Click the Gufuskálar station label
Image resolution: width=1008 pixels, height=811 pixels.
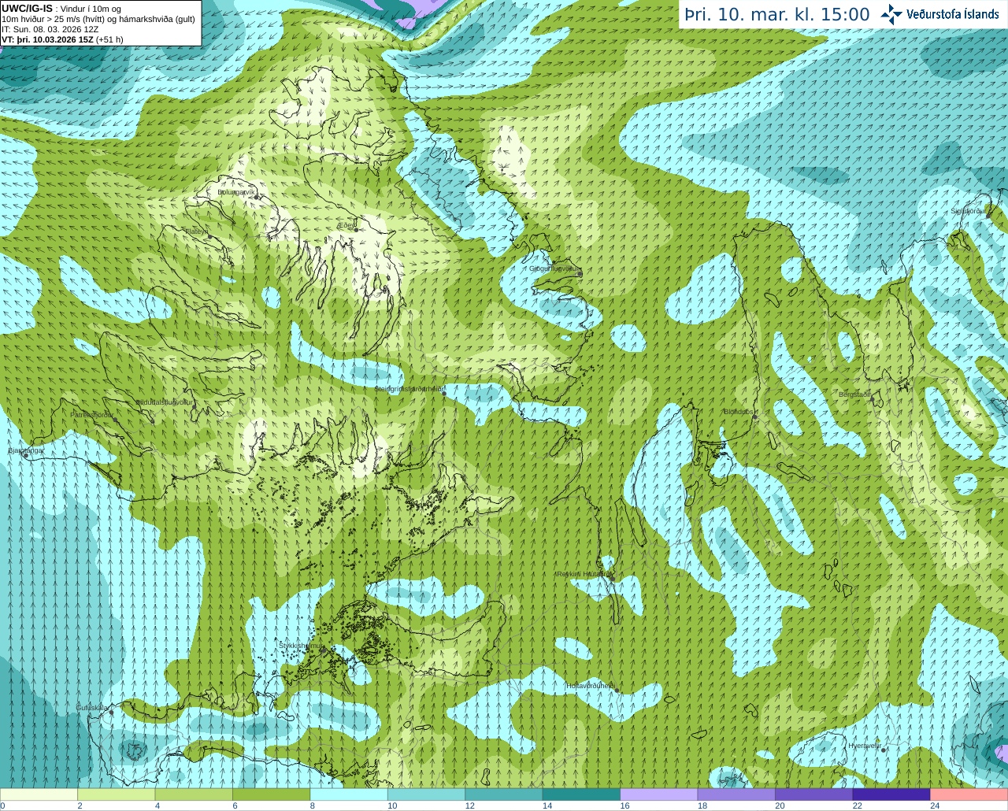[91, 708]
